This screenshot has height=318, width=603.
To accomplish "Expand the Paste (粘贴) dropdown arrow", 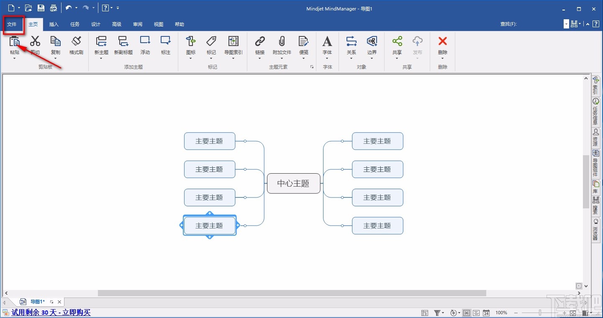I will pos(15,59).
